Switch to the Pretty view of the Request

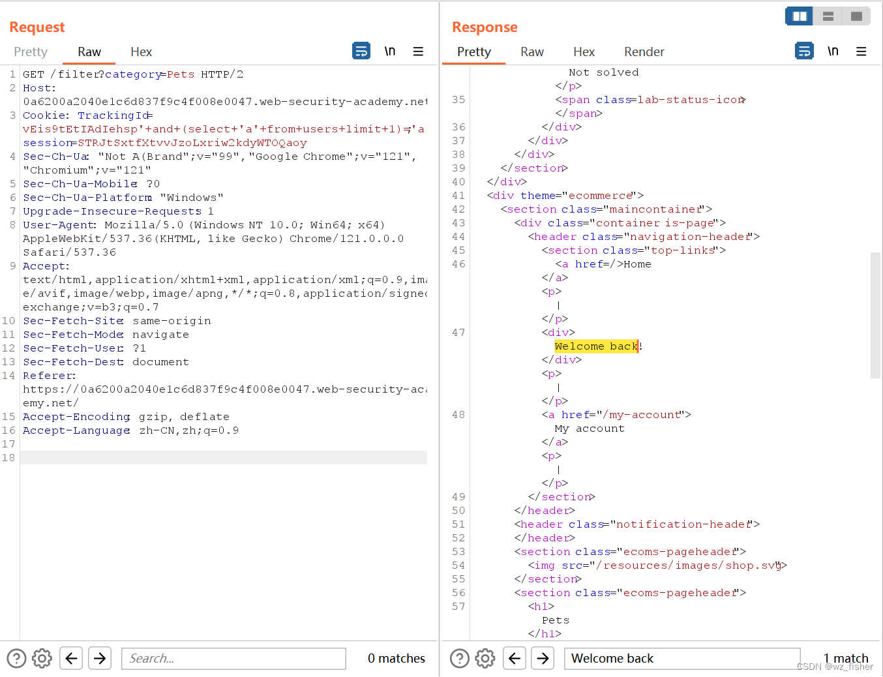pos(30,52)
